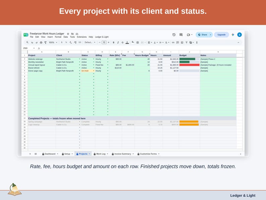Open the Share options arrow
The image size is (266, 200).
[x=210, y=35]
